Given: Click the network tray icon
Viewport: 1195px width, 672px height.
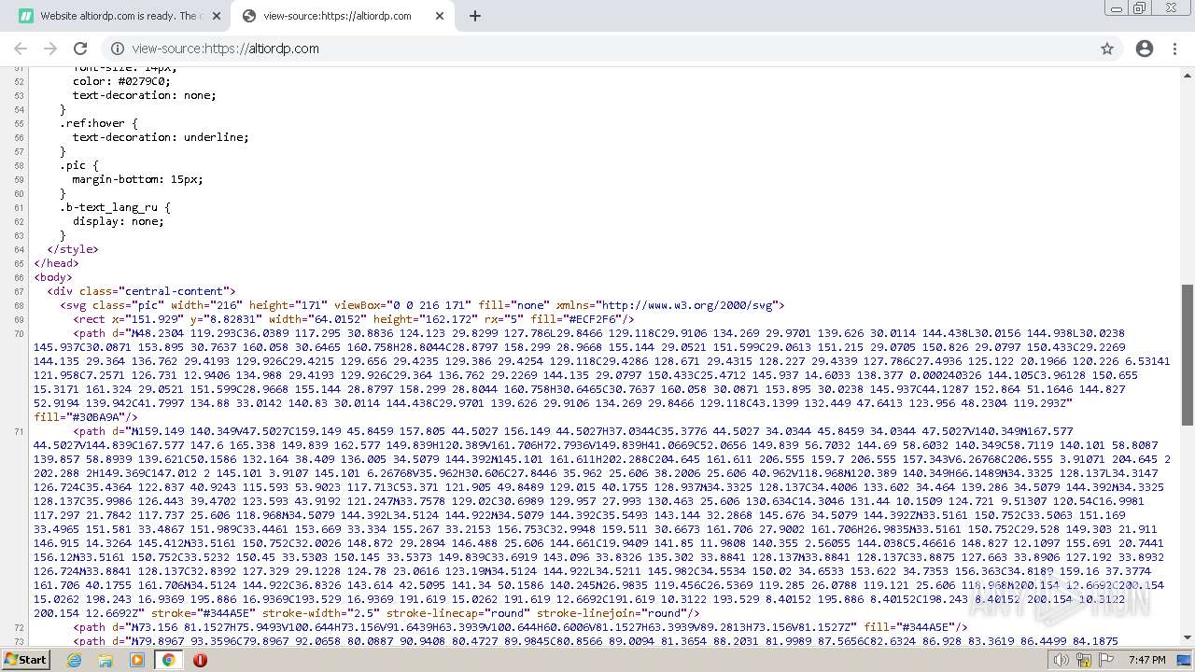Looking at the screenshot, I should 1084,660.
